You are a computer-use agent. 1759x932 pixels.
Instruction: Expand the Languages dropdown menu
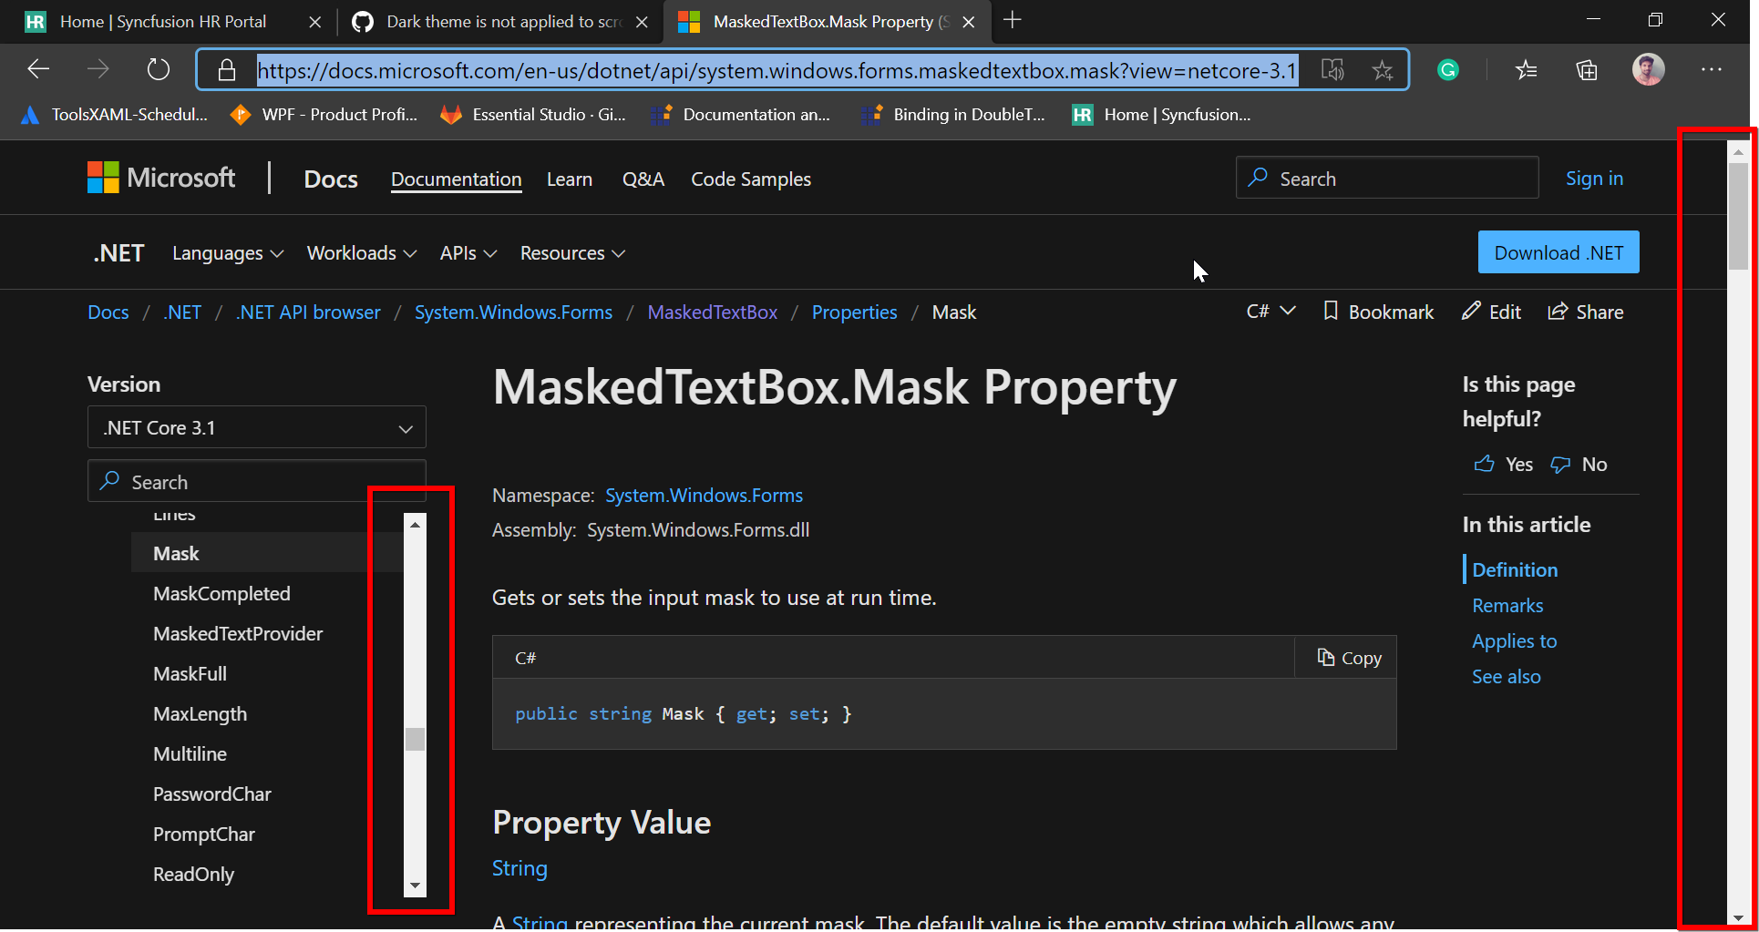pos(228,253)
